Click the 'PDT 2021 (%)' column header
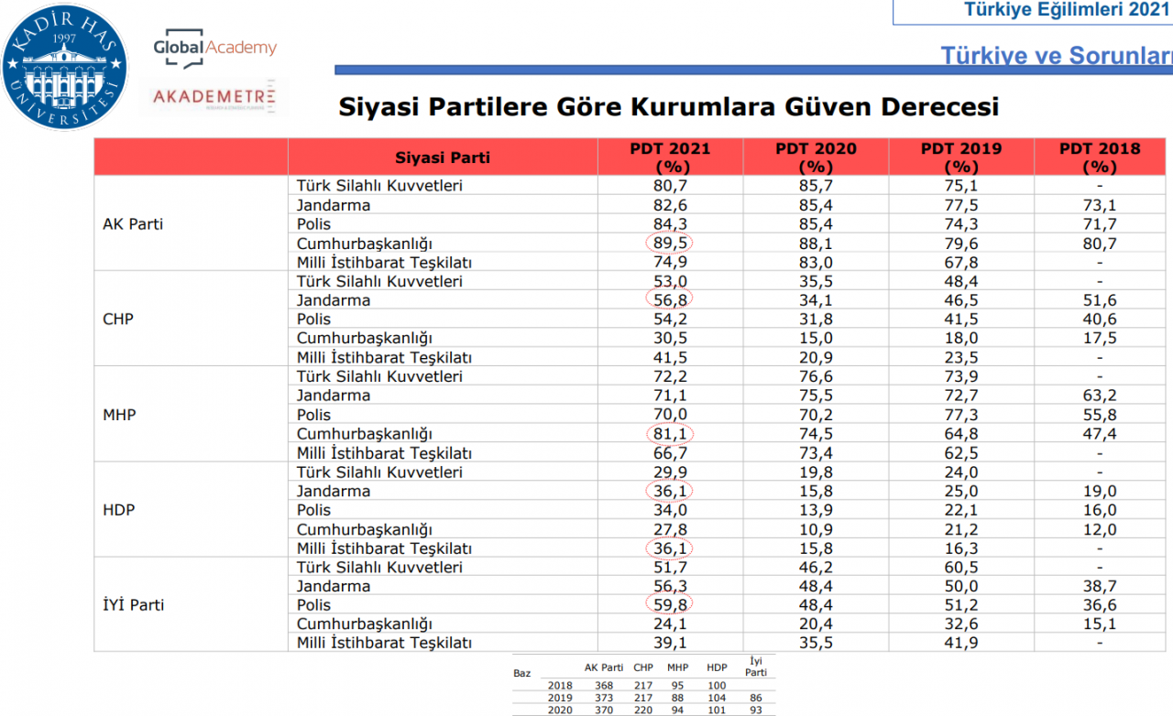This screenshot has height=716, width=1173. coord(670,157)
